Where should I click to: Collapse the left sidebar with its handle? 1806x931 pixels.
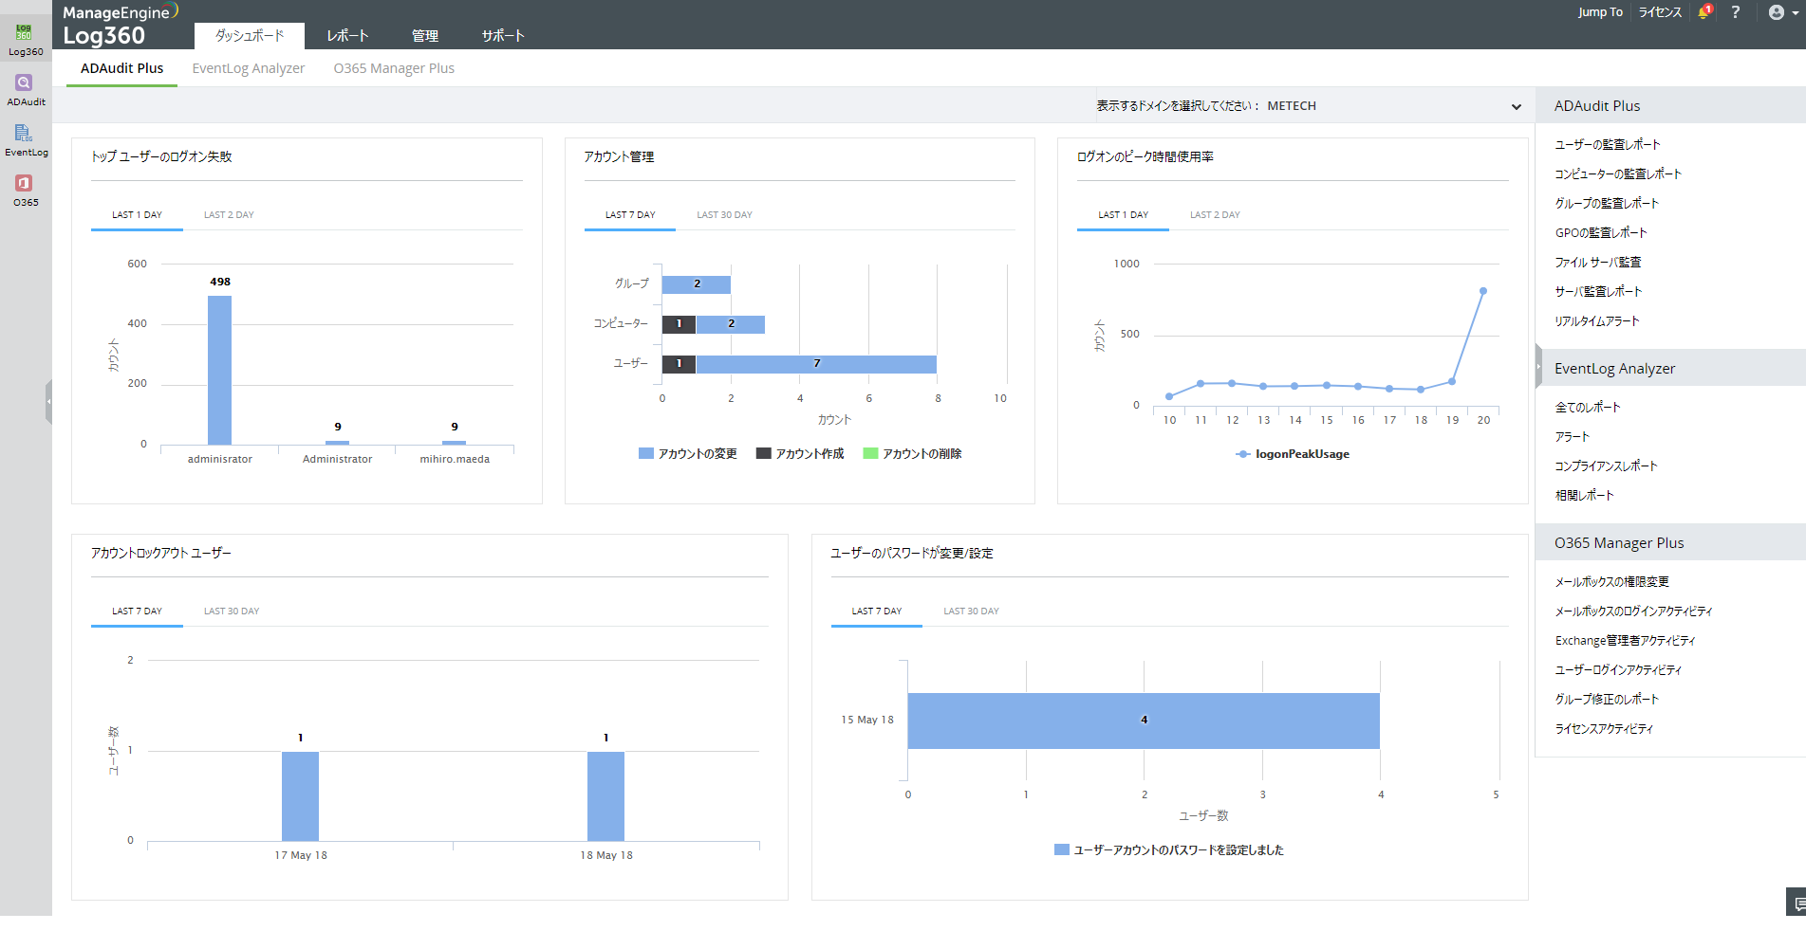click(x=48, y=402)
